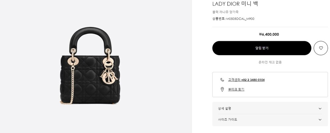Viewport: 330px width, 133px height.
Task: Click the LADY DIOR 미니 백 title
Action: click(x=235, y=4)
